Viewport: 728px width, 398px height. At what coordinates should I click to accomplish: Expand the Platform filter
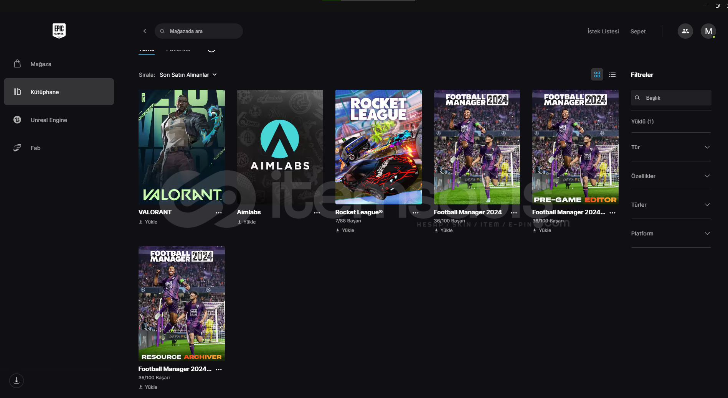(671, 234)
